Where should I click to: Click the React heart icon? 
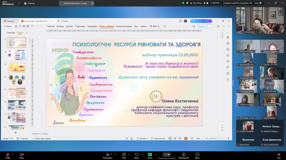tap(137, 155)
